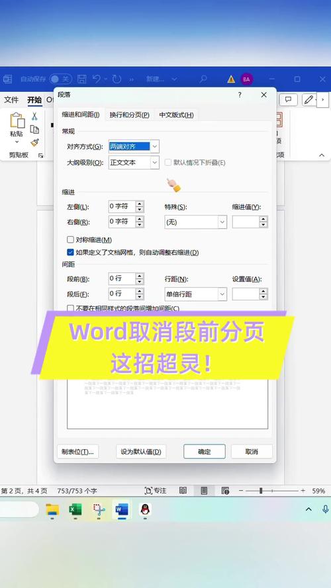Switch to Read Mode view icon
The image size is (331, 588).
click(183, 491)
